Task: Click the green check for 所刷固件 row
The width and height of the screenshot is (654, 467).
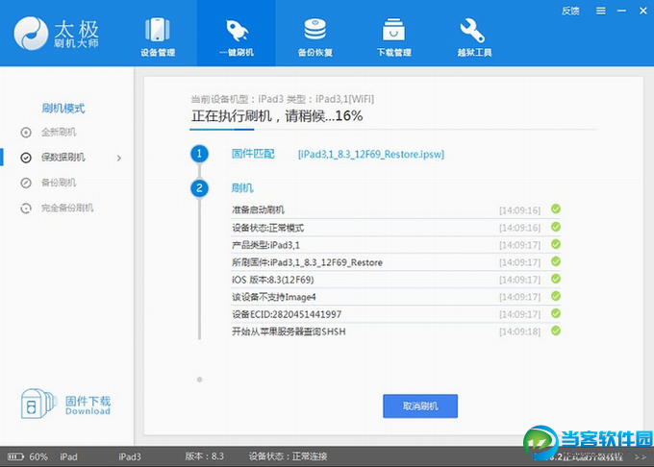Action: [x=556, y=261]
